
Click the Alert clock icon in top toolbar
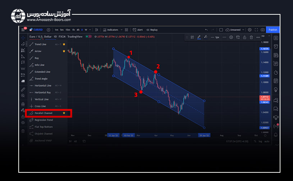[x=134, y=30]
